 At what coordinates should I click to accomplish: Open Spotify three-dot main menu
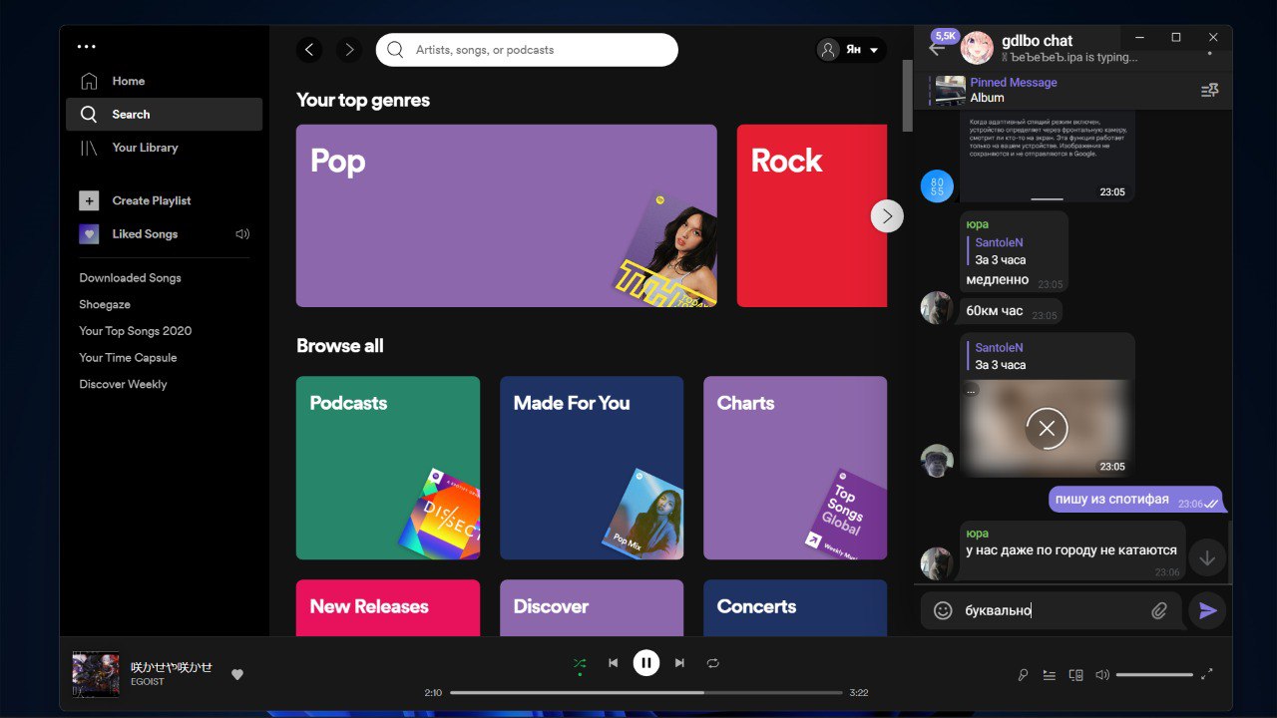tap(87, 46)
